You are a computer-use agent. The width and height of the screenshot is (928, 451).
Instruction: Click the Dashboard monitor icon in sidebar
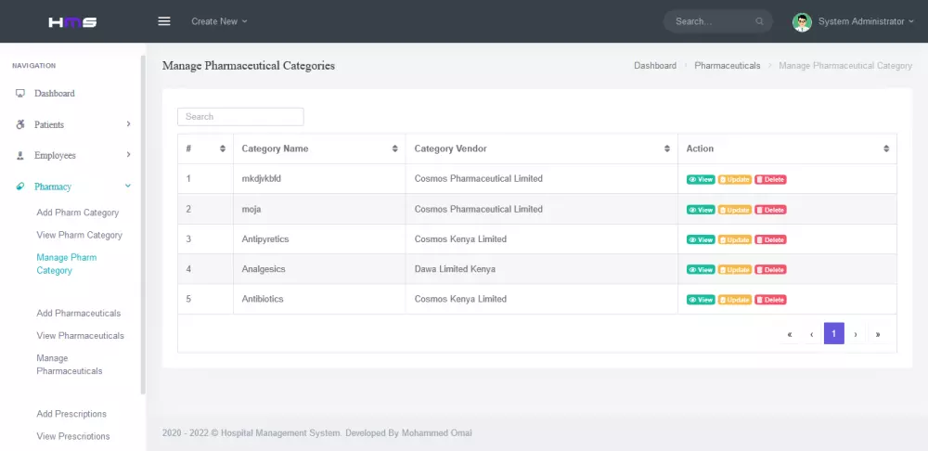(x=20, y=94)
